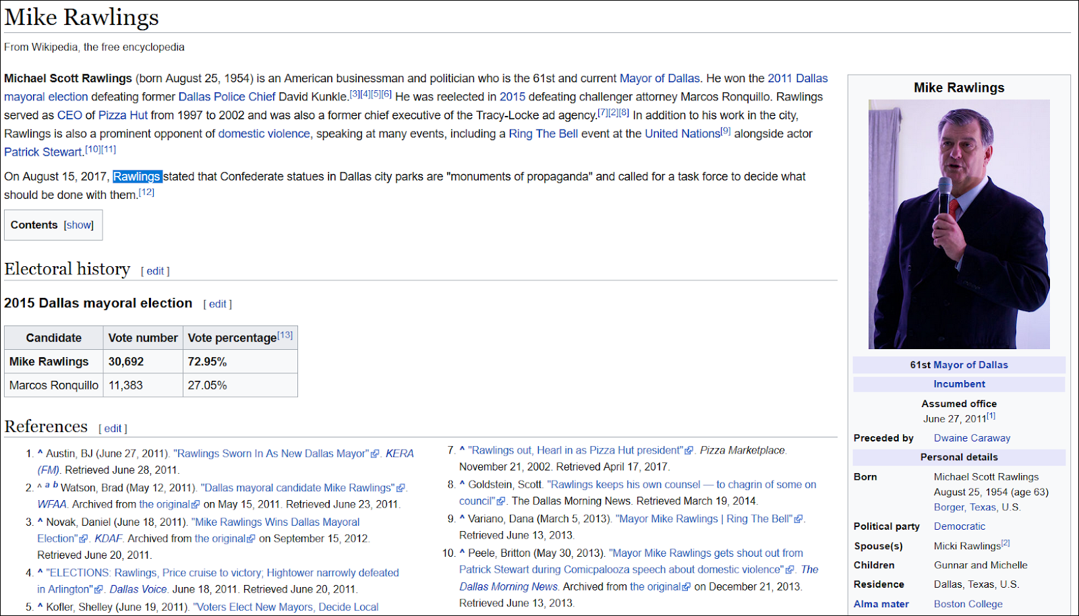Follow the domestic violence link

[x=264, y=133]
